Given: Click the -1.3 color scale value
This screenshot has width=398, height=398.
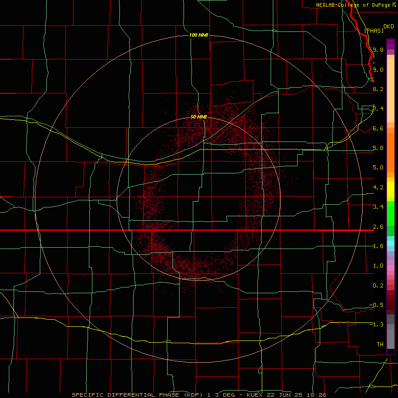Looking at the screenshot, I should point(376,325).
